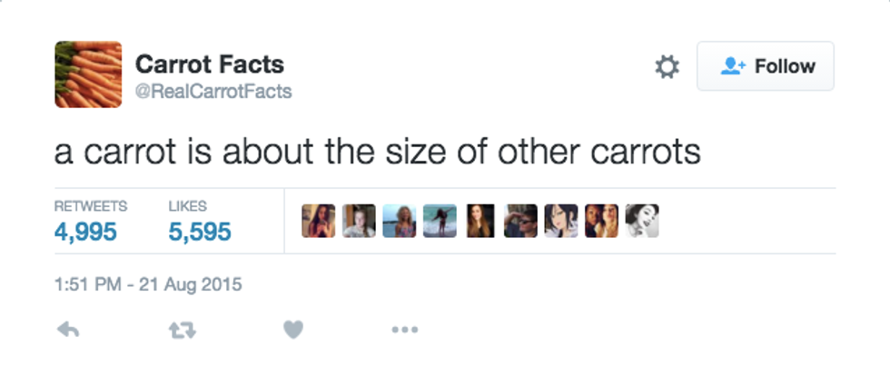The image size is (890, 386).
Task: Open the anime-style character avatar
Action: coord(561,221)
